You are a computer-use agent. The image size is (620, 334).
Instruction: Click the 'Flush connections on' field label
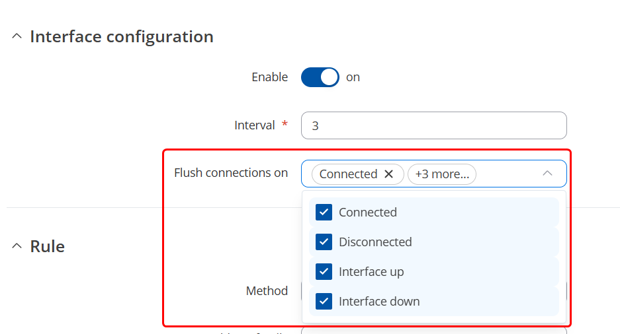coord(231,173)
